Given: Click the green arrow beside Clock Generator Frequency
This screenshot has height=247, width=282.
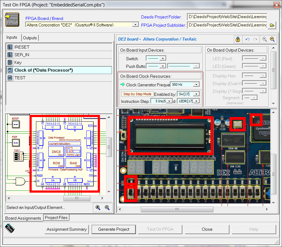Looking at the screenshot, I should pyautogui.click(x=123, y=84).
